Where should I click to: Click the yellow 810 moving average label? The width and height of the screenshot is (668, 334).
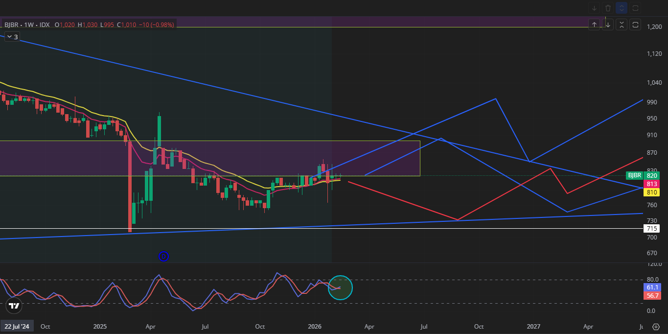652,192
